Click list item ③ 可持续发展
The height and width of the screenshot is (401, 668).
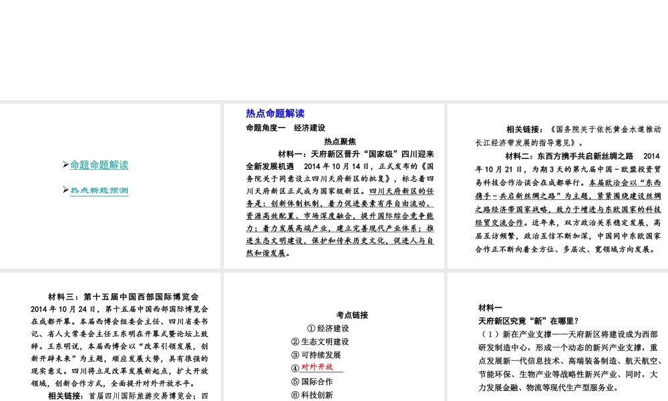(316, 355)
